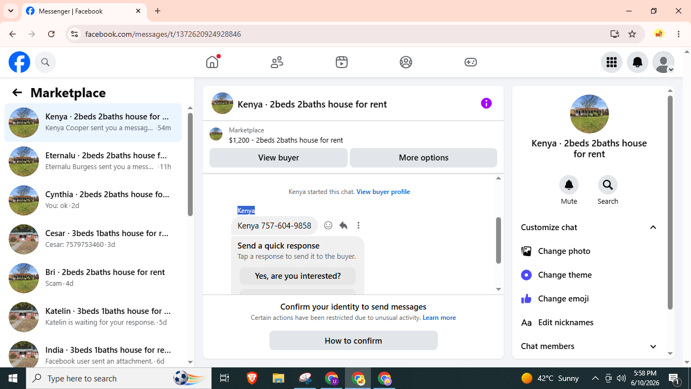Open more options dots on Kenya's message
Viewport: 691px width, 389px height.
(x=358, y=225)
